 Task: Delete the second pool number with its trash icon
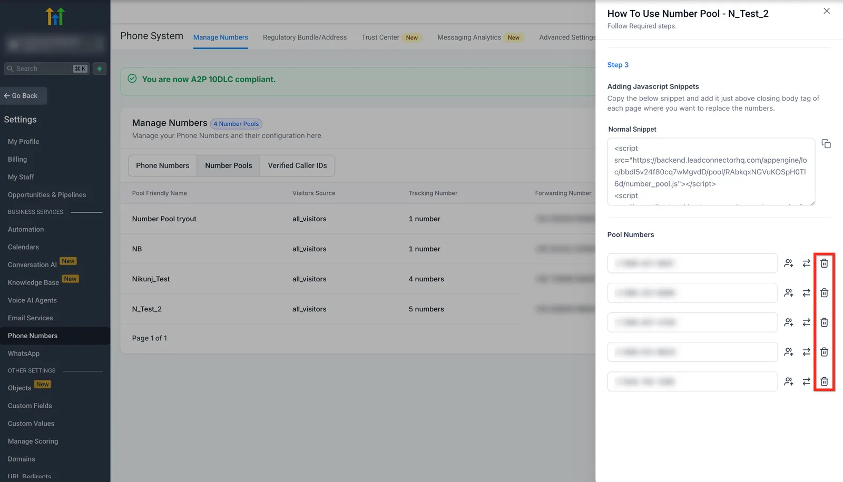(x=825, y=292)
